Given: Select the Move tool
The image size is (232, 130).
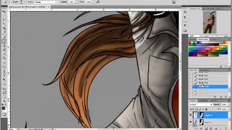Looking at the screenshot, I should (x=4, y=12).
